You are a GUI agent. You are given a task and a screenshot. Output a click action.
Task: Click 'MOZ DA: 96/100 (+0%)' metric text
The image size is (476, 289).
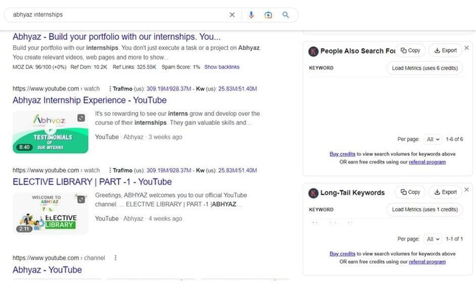point(39,67)
